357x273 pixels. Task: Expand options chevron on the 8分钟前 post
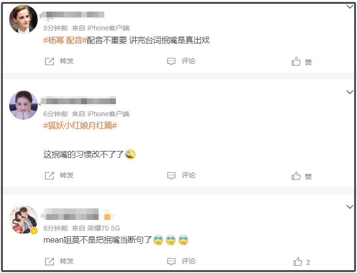[350, 206]
